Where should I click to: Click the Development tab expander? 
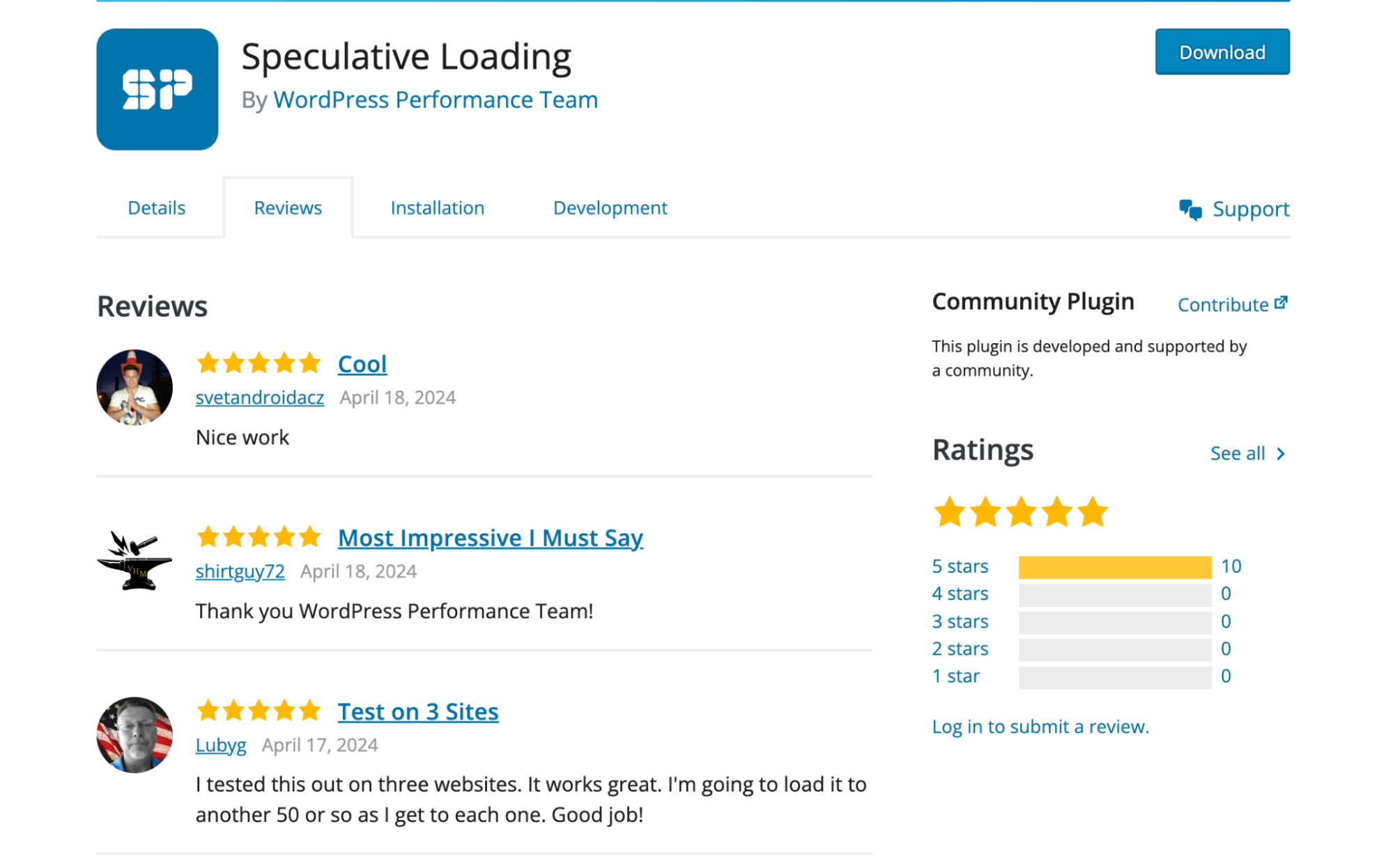610,207
